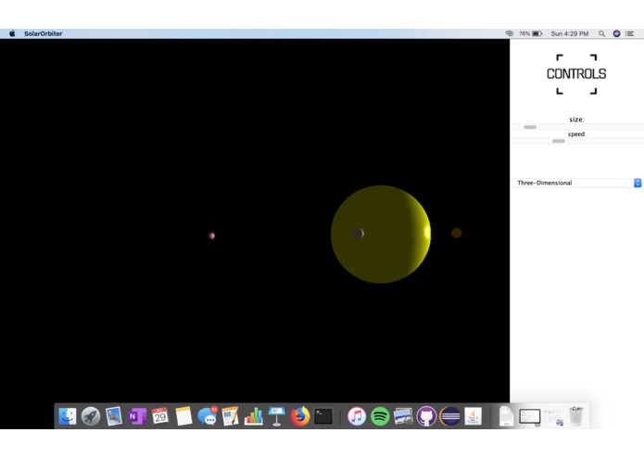Viewport: 644px width, 458px height.
Task: Open Finder from the dock
Action: click(x=68, y=416)
